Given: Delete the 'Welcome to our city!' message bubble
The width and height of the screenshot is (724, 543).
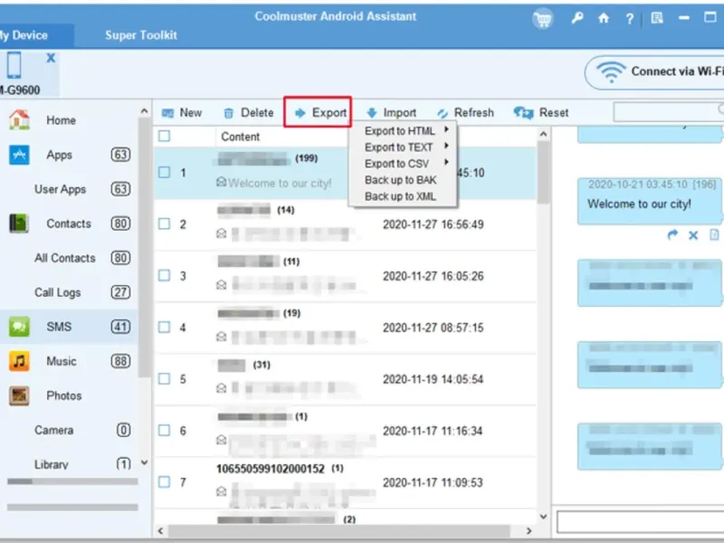Looking at the screenshot, I should tap(693, 235).
